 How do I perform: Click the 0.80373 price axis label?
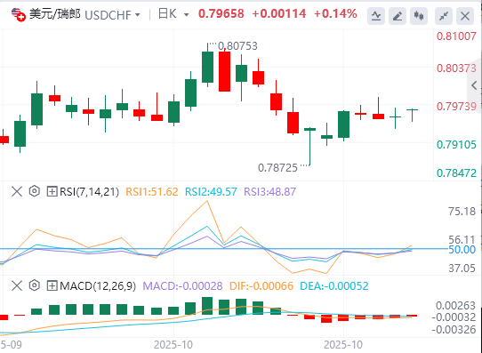click(x=456, y=68)
